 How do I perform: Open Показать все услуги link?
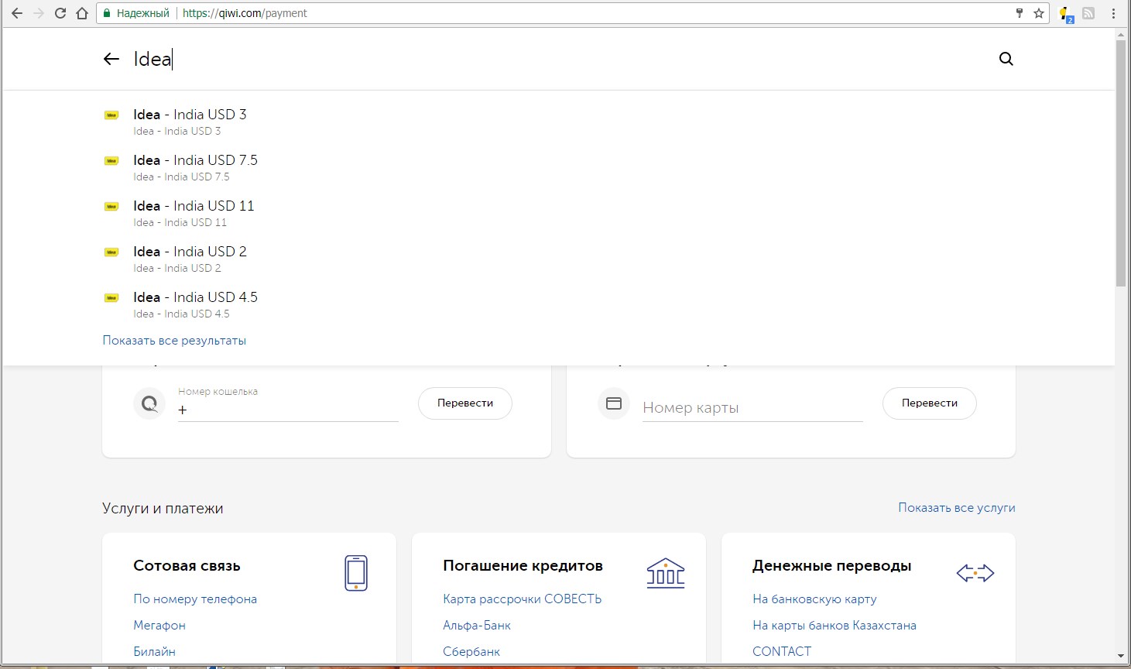click(x=956, y=508)
